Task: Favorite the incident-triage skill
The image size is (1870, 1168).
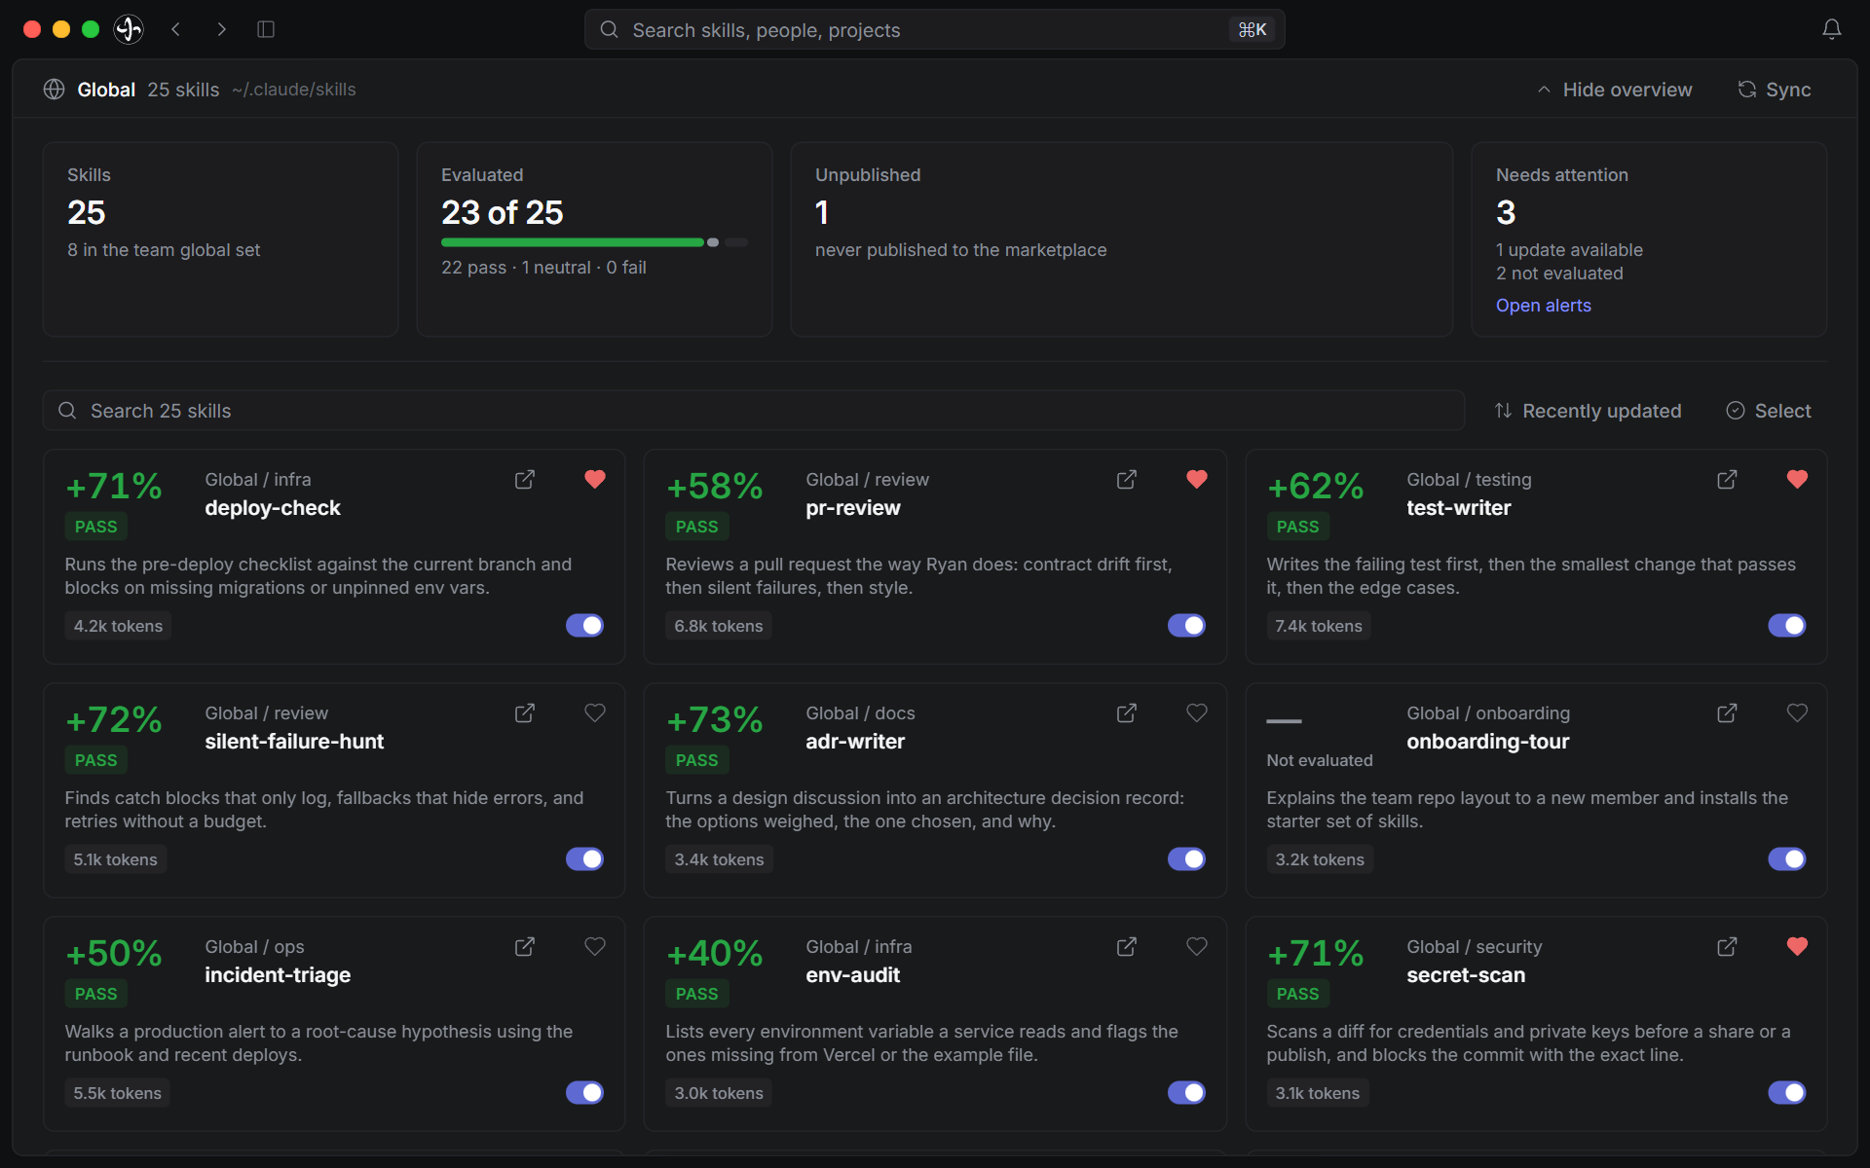Action: click(x=595, y=946)
